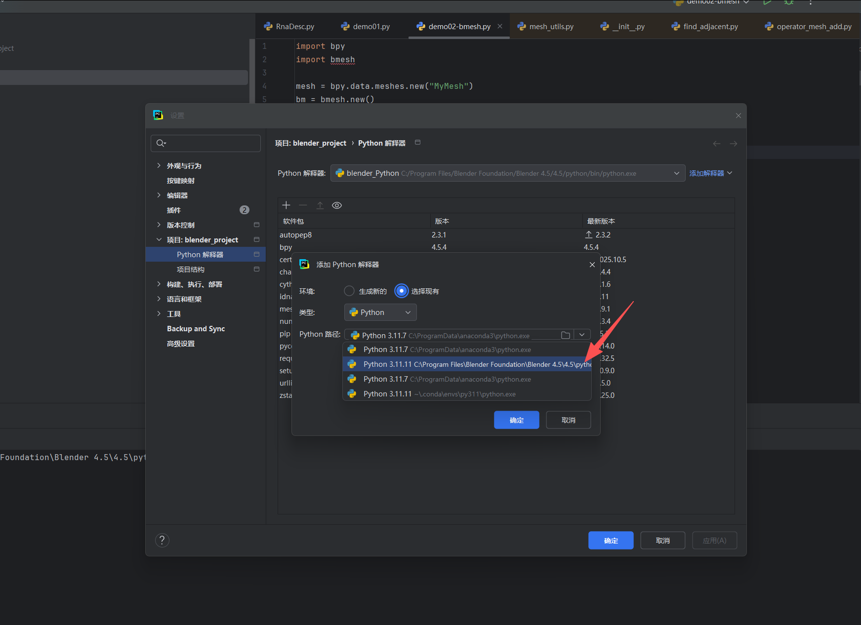Click the settings search field
This screenshot has height=625, width=861.
click(205, 143)
